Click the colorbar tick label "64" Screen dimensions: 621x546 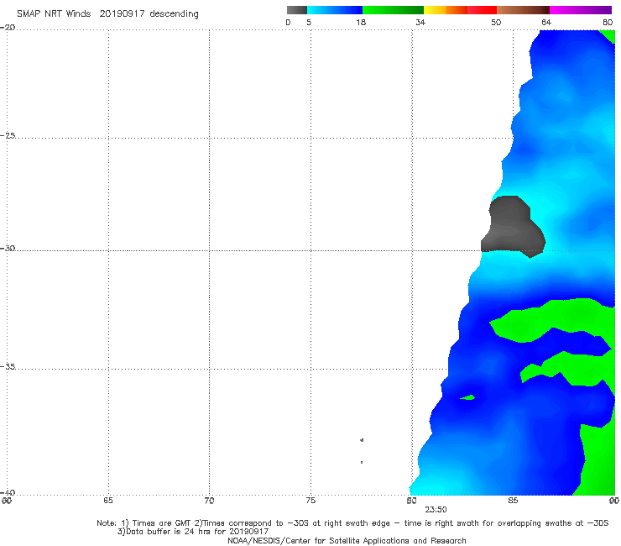click(x=546, y=23)
